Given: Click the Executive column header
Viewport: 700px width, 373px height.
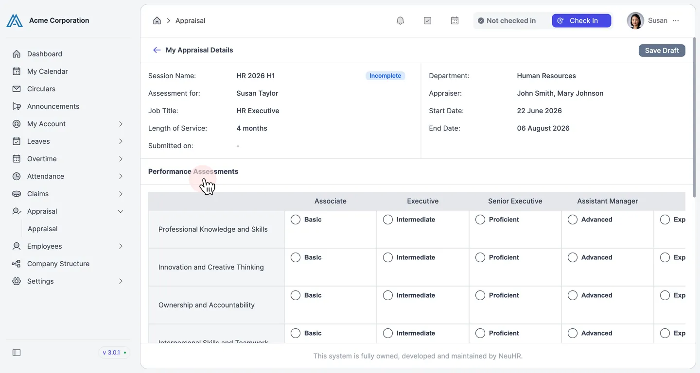Looking at the screenshot, I should pyautogui.click(x=423, y=201).
